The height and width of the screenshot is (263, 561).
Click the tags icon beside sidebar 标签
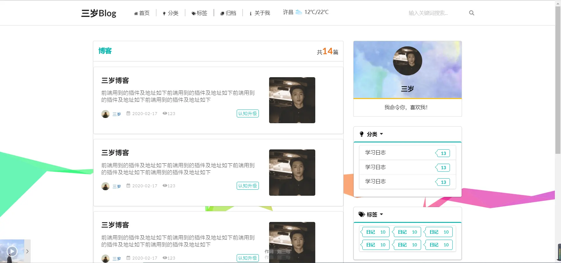[362, 214]
